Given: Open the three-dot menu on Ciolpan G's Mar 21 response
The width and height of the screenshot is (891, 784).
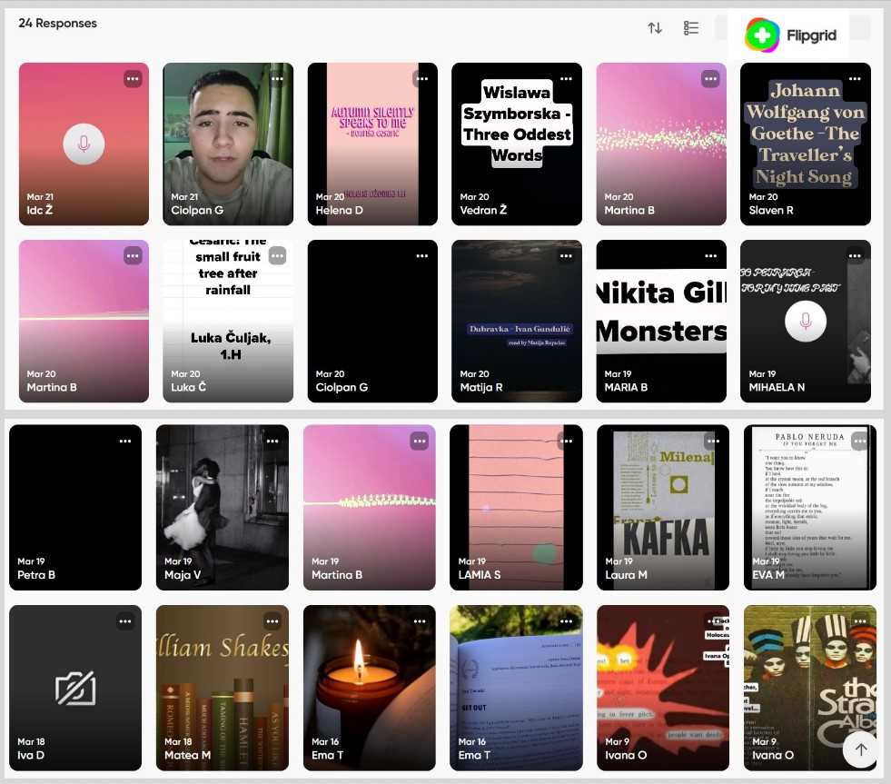Looking at the screenshot, I should (277, 78).
